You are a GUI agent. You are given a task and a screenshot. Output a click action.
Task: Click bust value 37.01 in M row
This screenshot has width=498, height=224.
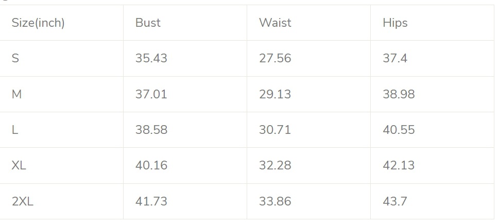[x=151, y=94]
